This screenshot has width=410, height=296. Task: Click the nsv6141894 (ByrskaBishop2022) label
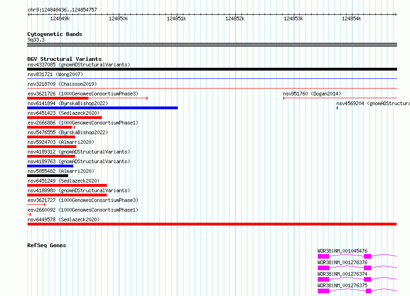68,103
